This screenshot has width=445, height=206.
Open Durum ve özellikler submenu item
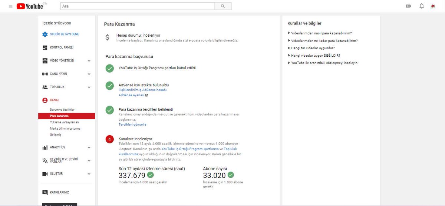(62, 110)
